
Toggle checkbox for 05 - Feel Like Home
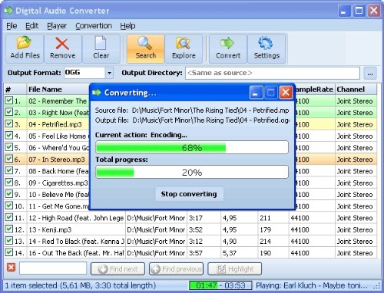[9, 136]
